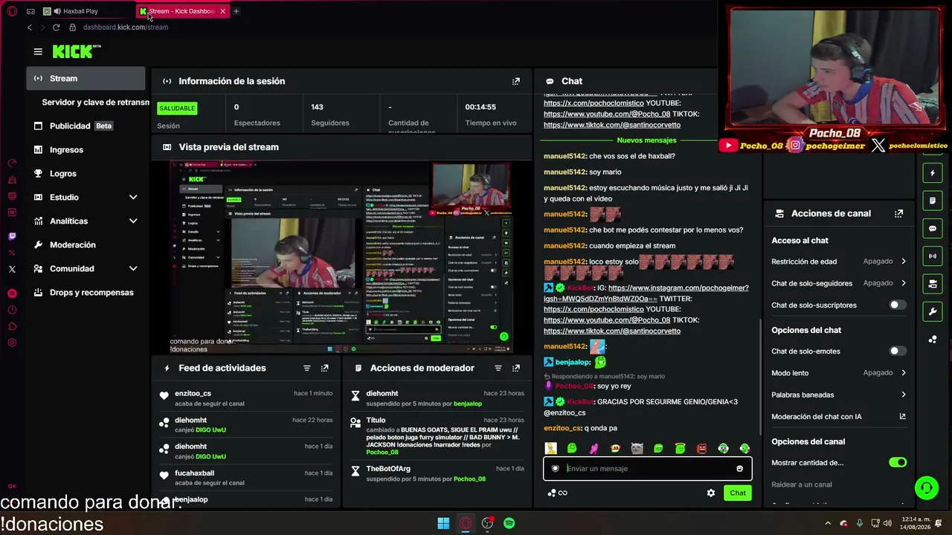This screenshot has width=952, height=535.
Task: Reload the dashboard page
Action: tap(56, 27)
